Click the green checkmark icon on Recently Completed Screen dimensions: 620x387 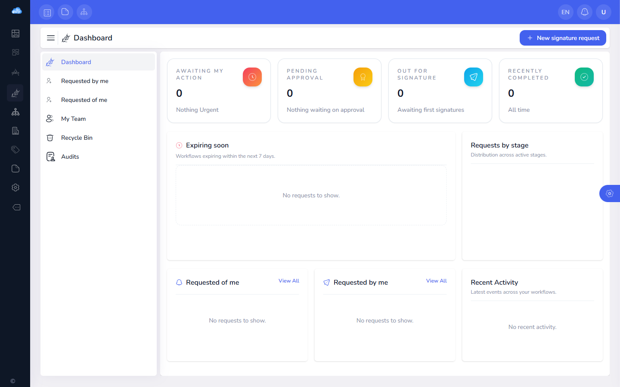(584, 77)
